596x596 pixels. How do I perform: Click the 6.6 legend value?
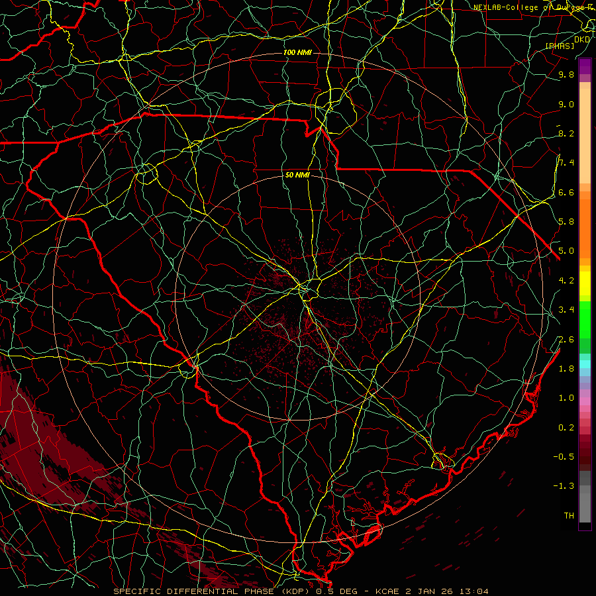click(566, 192)
